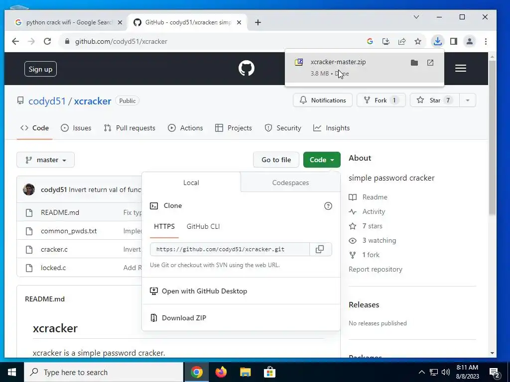Expand the Star lists dropdown arrow
This screenshot has height=382, width=510.
(467, 100)
